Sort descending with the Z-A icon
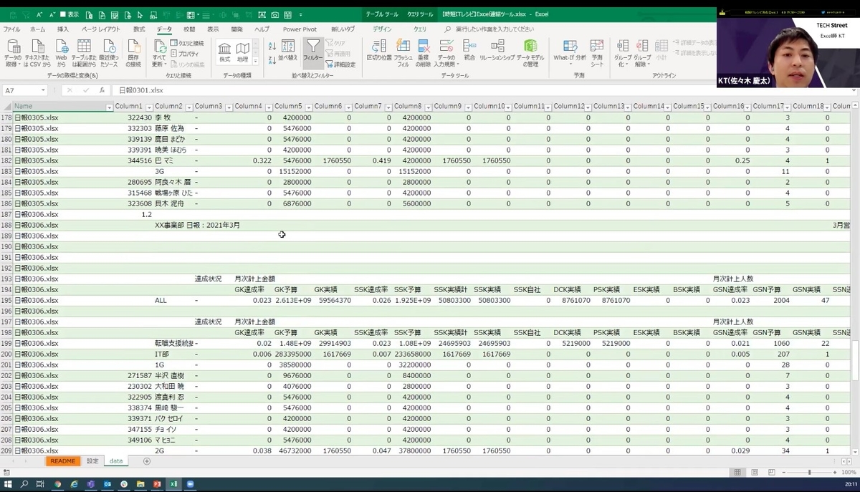Viewport: 860px width, 492px height. 272,59
